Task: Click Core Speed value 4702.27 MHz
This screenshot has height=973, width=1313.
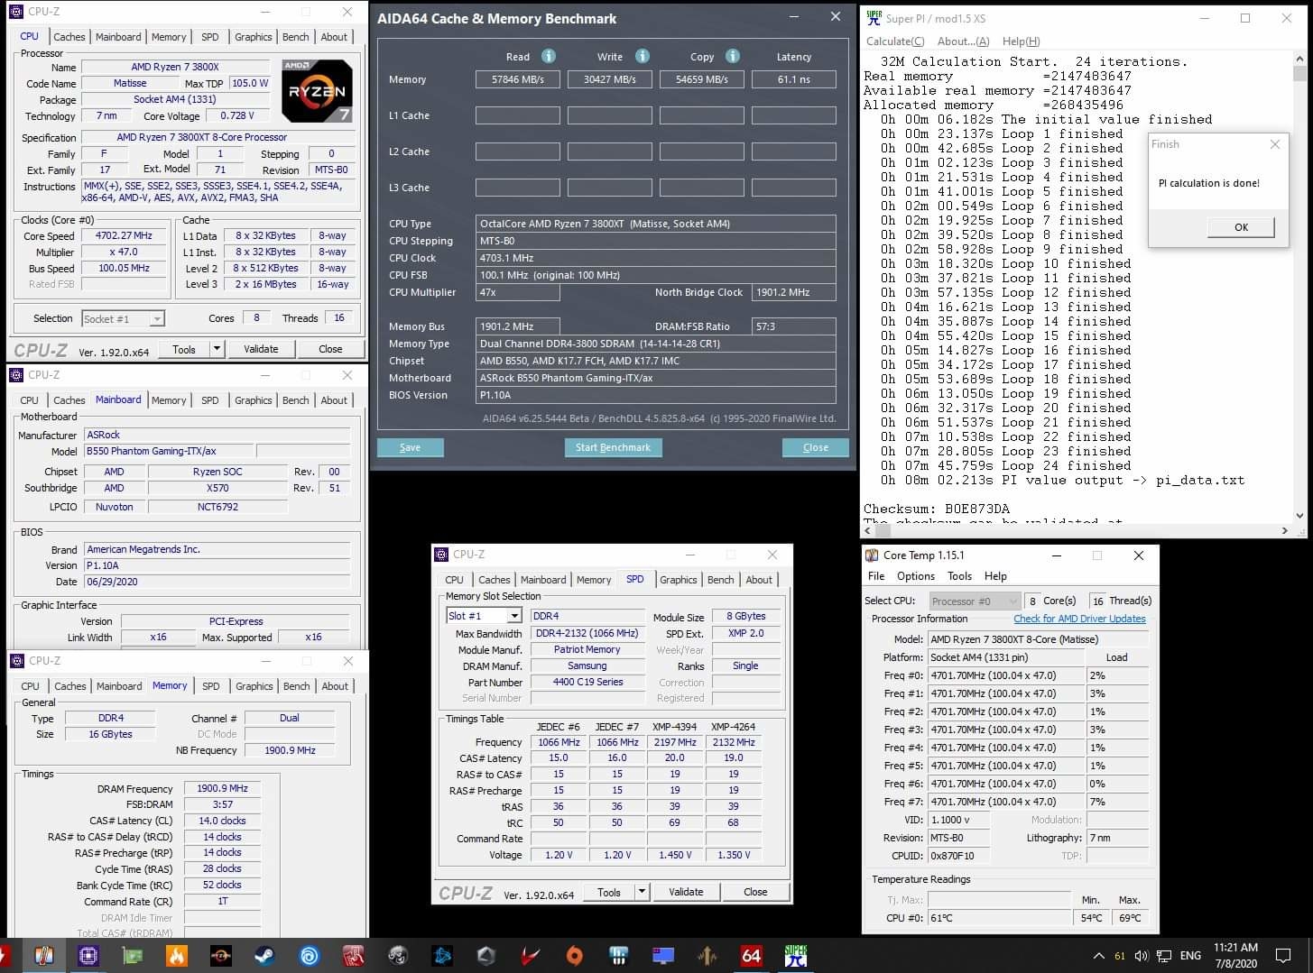Action: pos(125,235)
